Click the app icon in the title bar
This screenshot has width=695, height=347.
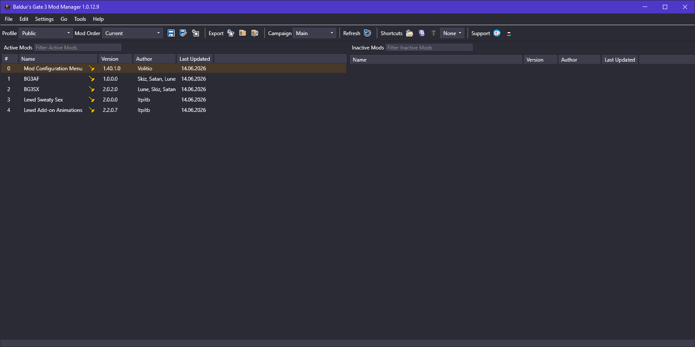[7, 7]
